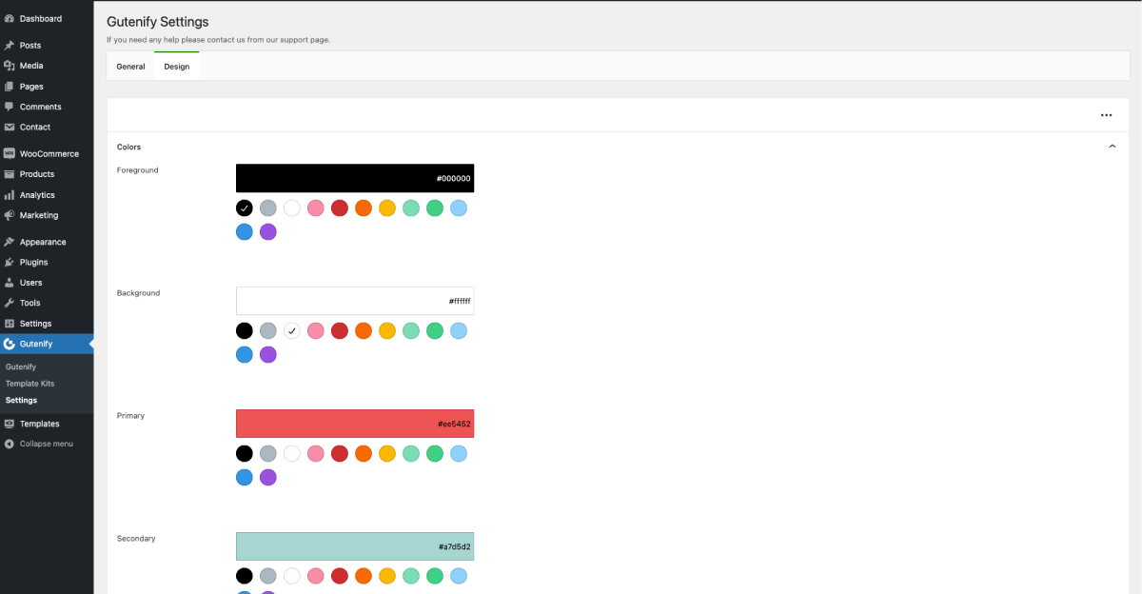1142x594 pixels.
Task: Open the Marketing menu label
Action: click(x=39, y=215)
